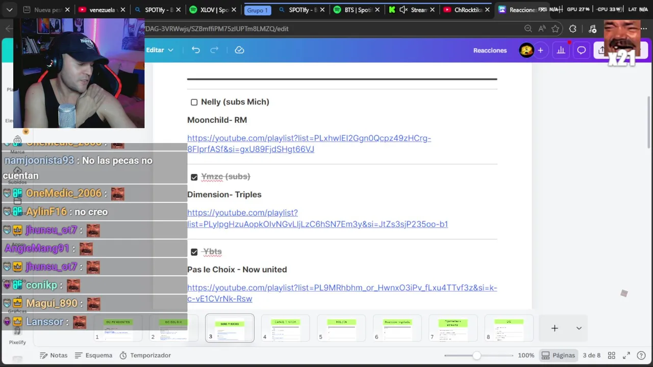Viewport: 653px width, 367px height.
Task: Open the help question mark icon
Action: coord(641,355)
